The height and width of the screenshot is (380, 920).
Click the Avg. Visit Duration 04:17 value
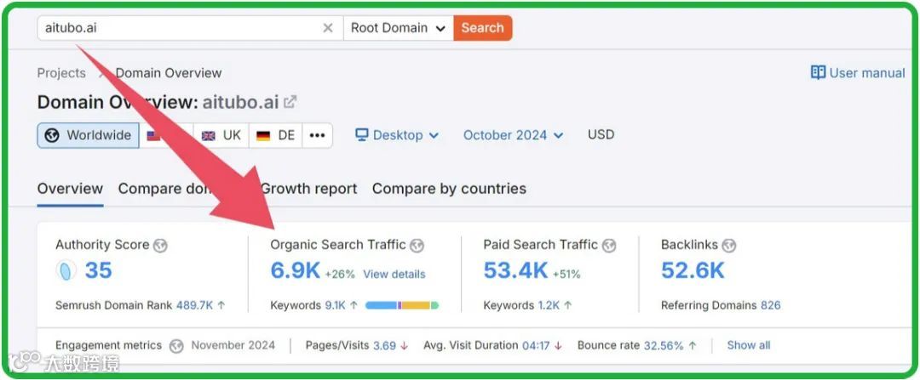click(x=536, y=345)
